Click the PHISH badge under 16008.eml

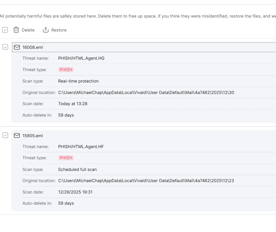click(66, 70)
